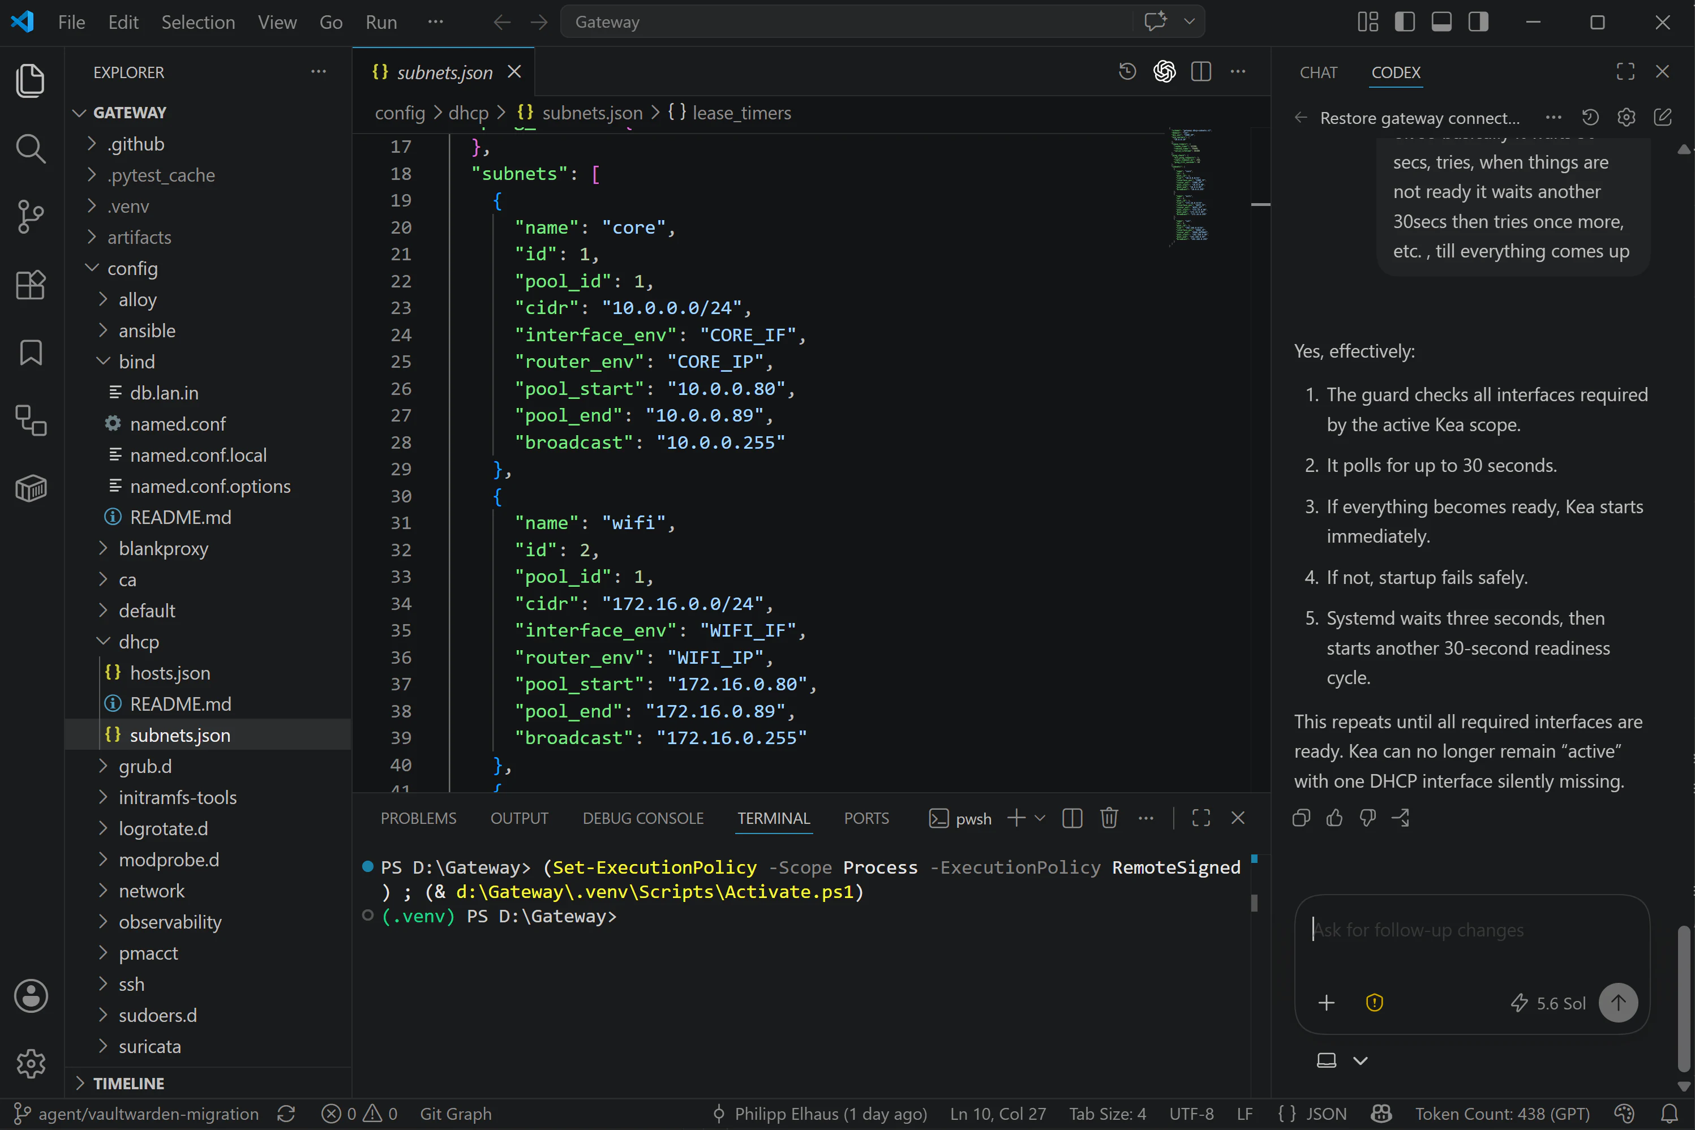
Task: Click the sync changes icon in status bar
Action: (x=286, y=1114)
